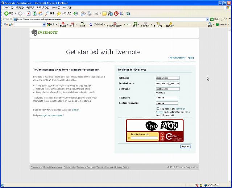Viewport: 232px width, 188px height.
Task: Expand the Edit document dropdown arrow
Action: [100, 14]
